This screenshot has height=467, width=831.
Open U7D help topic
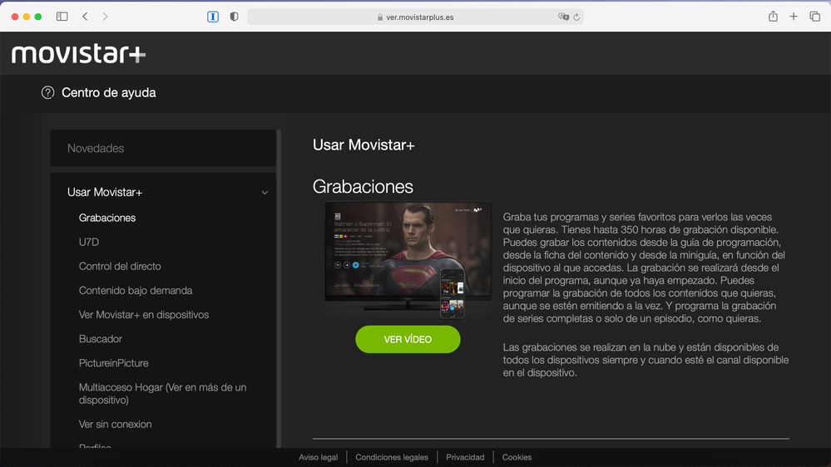(x=88, y=242)
